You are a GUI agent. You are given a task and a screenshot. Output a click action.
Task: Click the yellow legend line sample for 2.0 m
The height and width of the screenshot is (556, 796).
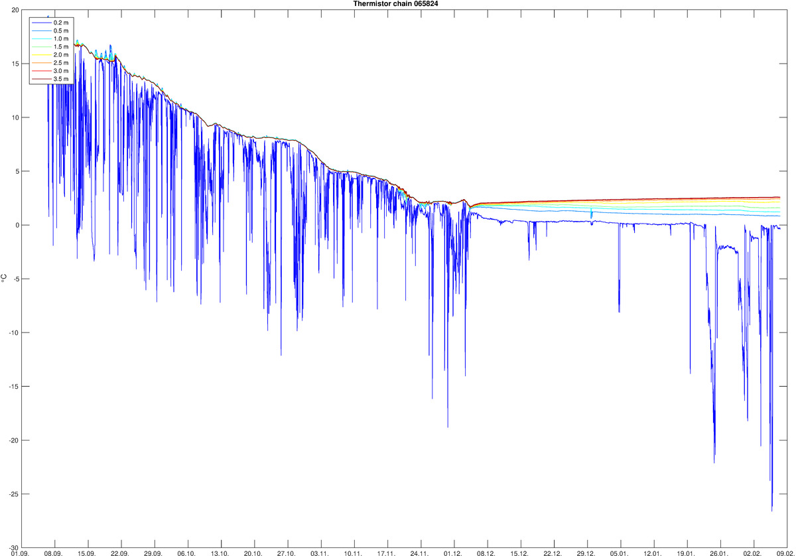[x=42, y=55]
